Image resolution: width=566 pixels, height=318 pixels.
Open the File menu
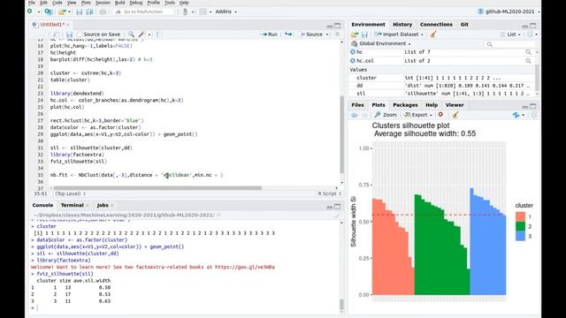(x=32, y=3)
